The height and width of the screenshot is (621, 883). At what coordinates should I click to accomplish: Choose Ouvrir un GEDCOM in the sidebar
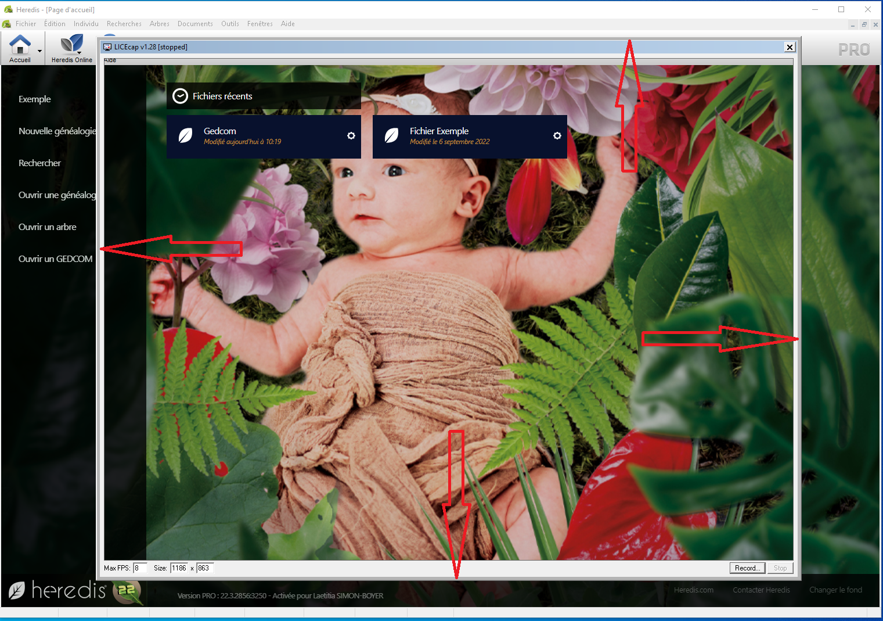(55, 259)
